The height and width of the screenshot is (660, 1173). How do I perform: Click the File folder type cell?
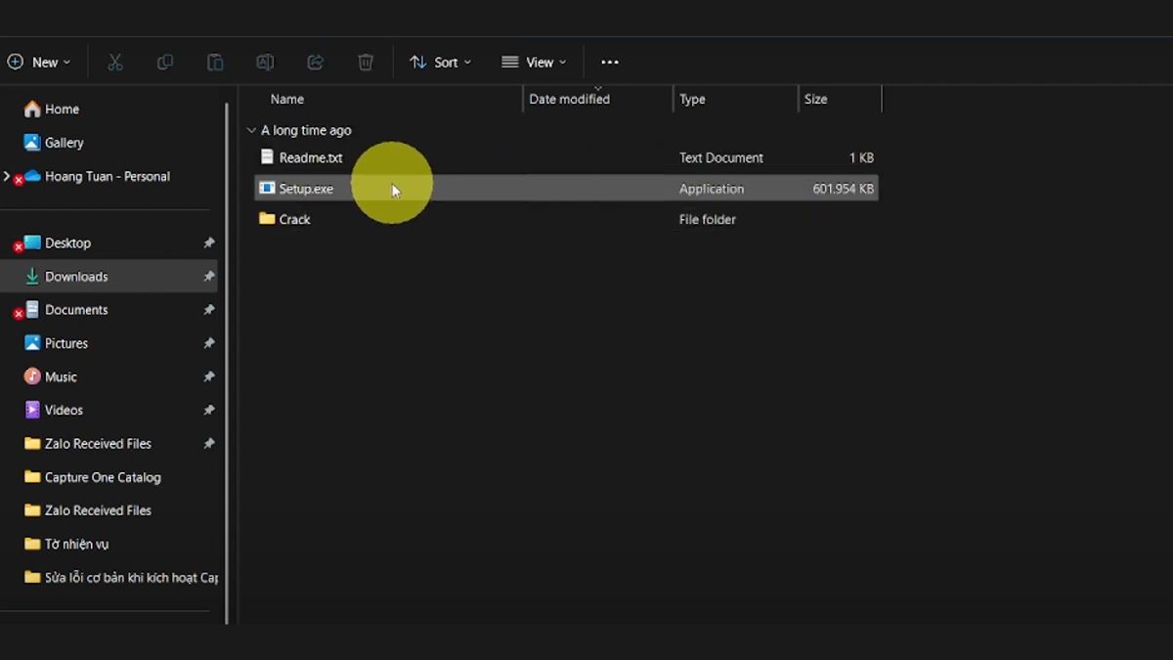tap(708, 219)
